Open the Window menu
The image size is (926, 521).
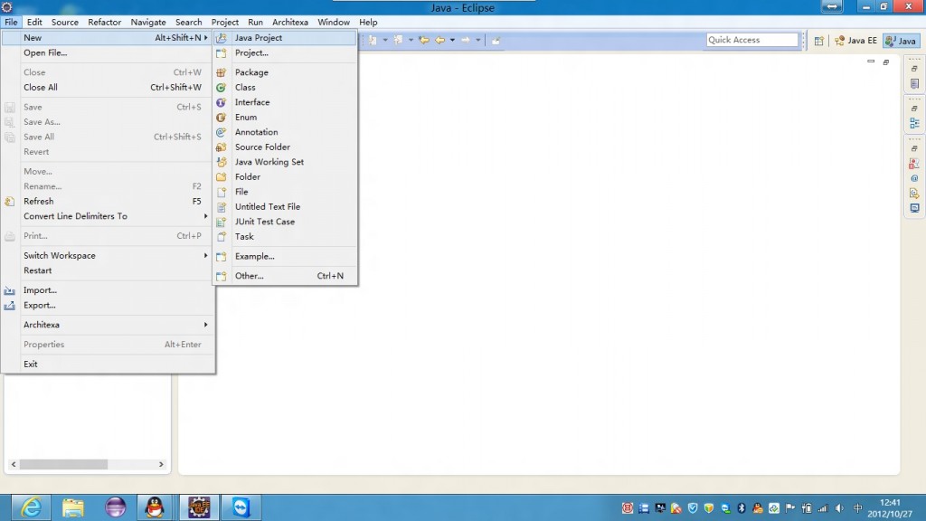point(334,22)
